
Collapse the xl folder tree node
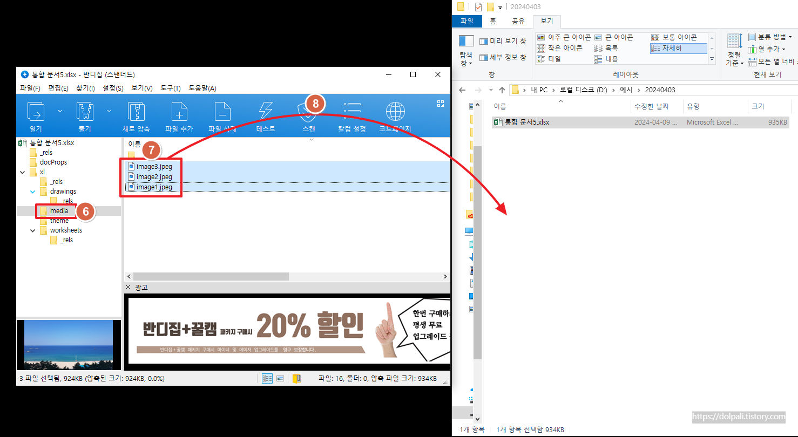(22, 172)
